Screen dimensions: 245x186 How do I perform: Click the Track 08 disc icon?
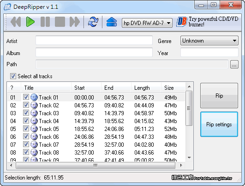pyautogui.click(x=34, y=152)
